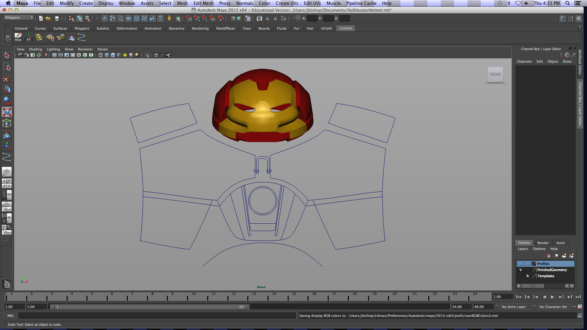
Task: Toggle Snap to grids magnet icon
Action: (x=189, y=18)
